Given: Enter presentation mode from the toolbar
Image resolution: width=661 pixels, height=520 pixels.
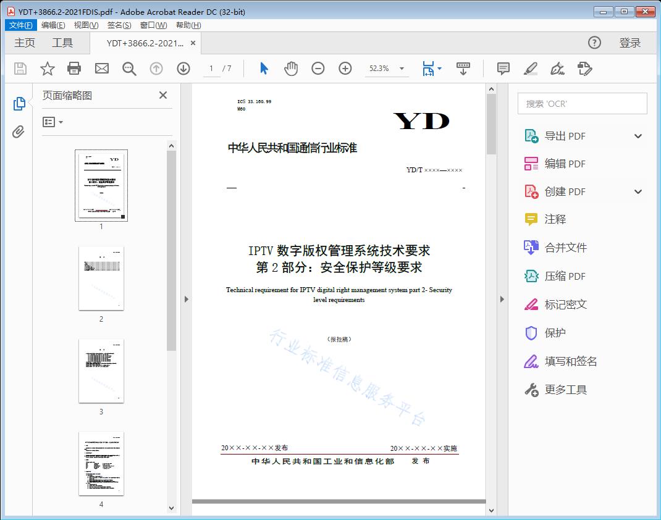Looking at the screenshot, I should click(x=463, y=69).
